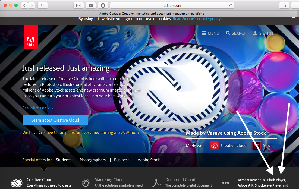Click the clock history toolbar icon
The width and height of the screenshot is (299, 189).
[x=91, y=5]
